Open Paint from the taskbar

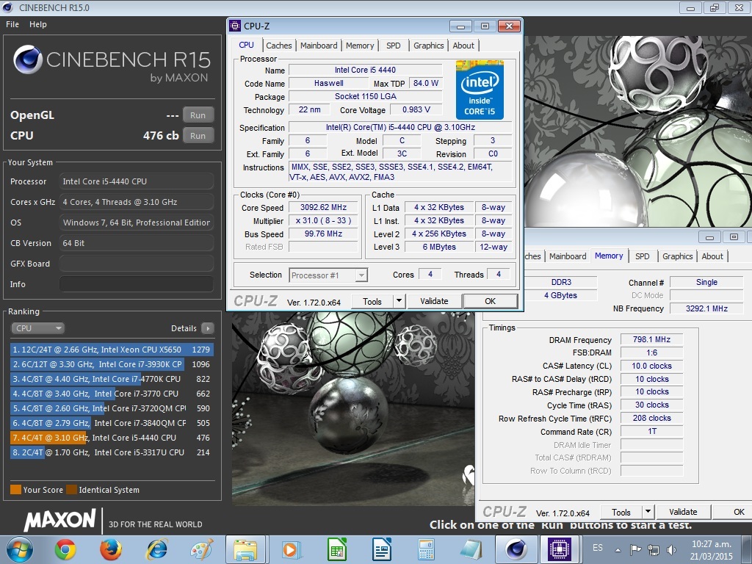(202, 549)
